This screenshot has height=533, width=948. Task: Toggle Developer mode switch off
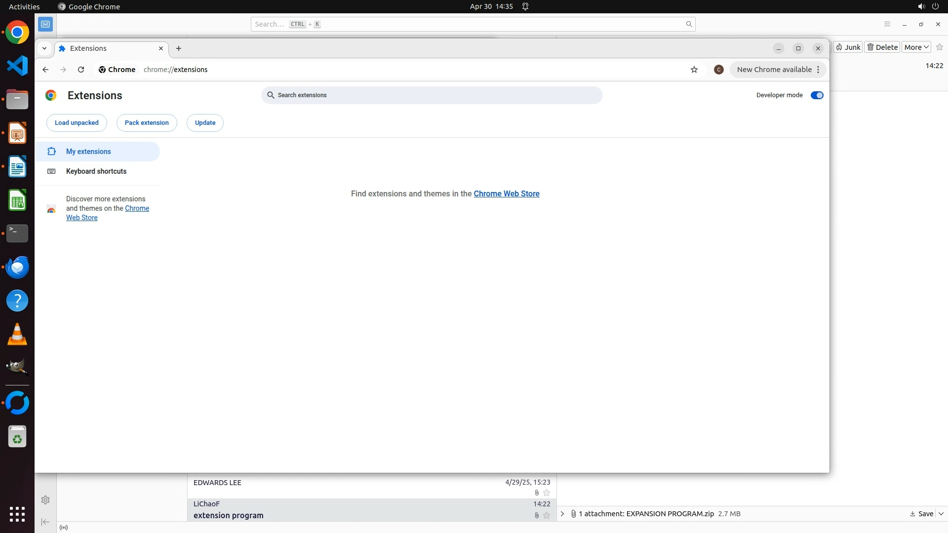[x=817, y=95]
